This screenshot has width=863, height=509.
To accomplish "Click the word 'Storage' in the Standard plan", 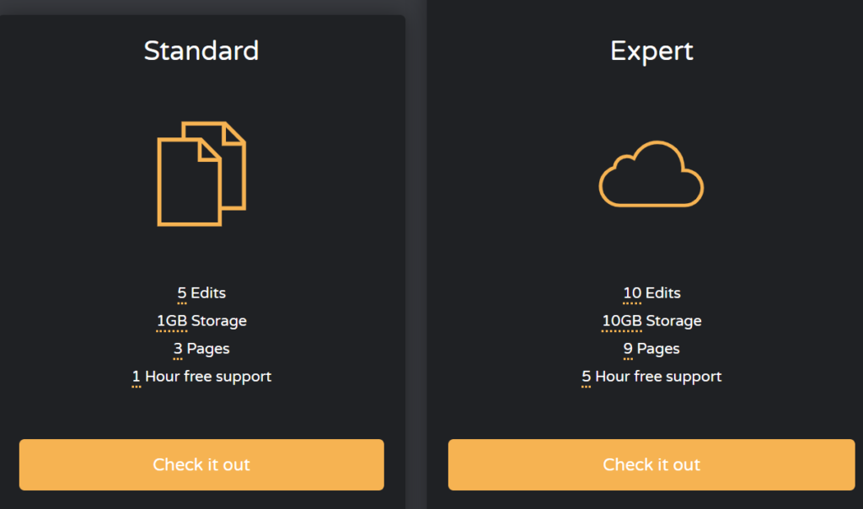I will point(219,321).
